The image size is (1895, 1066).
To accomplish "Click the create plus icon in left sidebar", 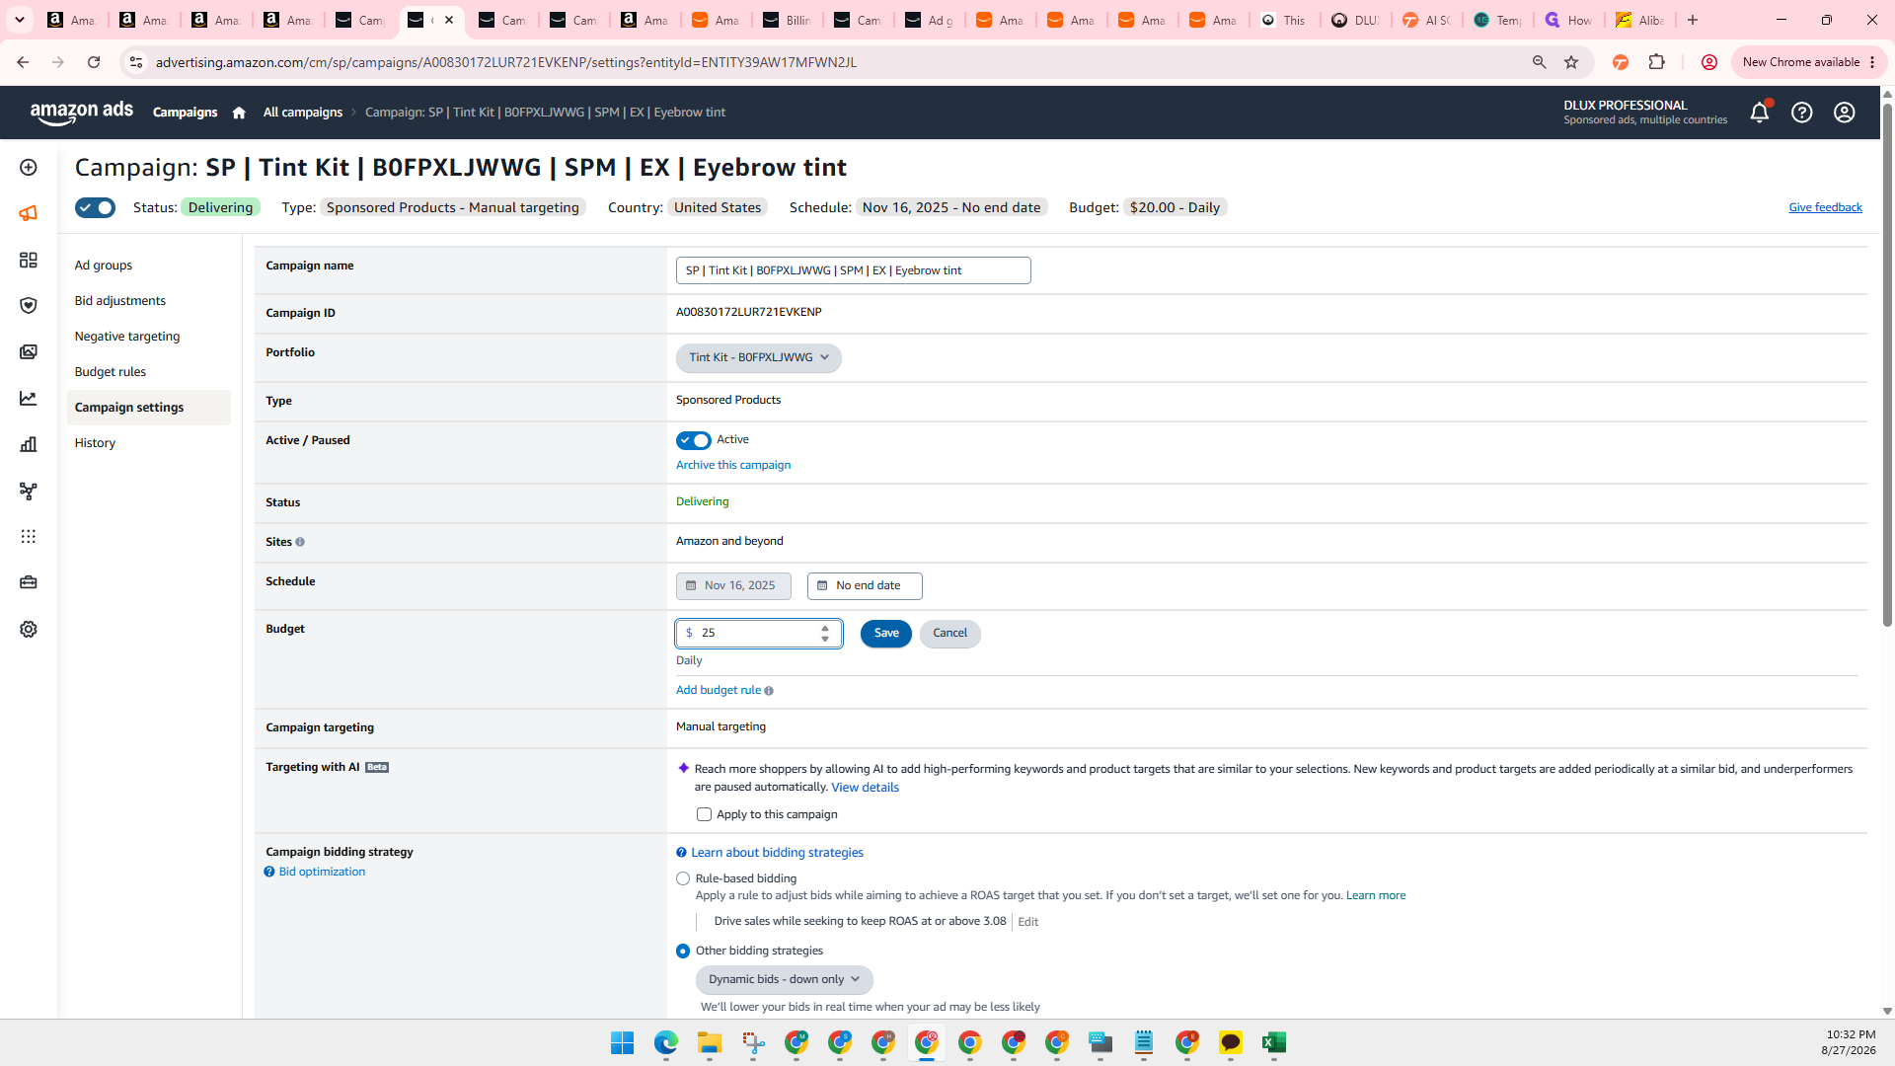I will pos(29,168).
